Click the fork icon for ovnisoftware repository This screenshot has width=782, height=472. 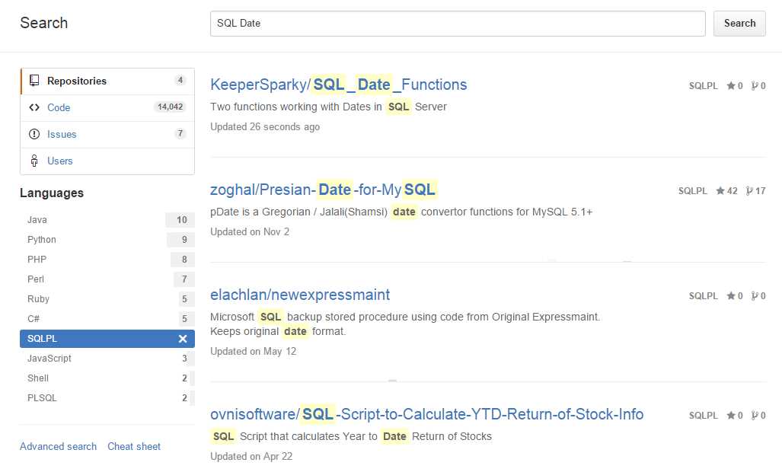[753, 416]
